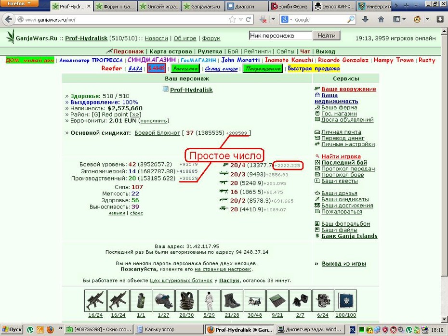Open the red БАНК button
Viewport: 448px width, 336px height.
(x=156, y=68)
